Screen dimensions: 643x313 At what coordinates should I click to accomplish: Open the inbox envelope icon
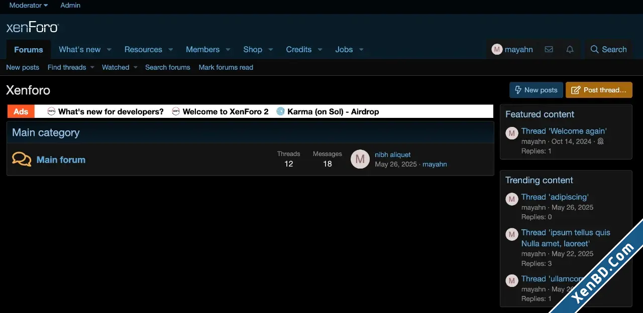(x=549, y=49)
